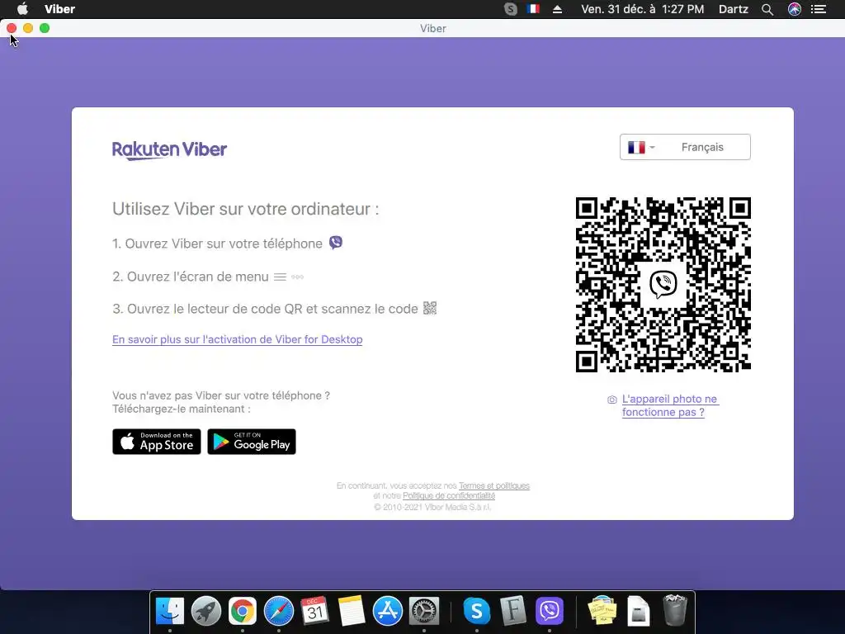The height and width of the screenshot is (634, 845).
Task: Click Download on the App Store badge
Action: (x=157, y=442)
